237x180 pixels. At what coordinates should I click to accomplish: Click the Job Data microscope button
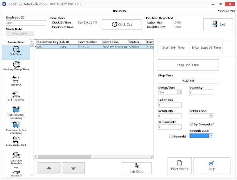pyautogui.click(x=137, y=168)
